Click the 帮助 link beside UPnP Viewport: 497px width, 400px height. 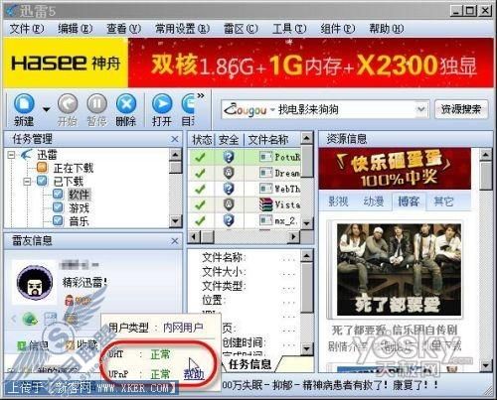coord(194,374)
